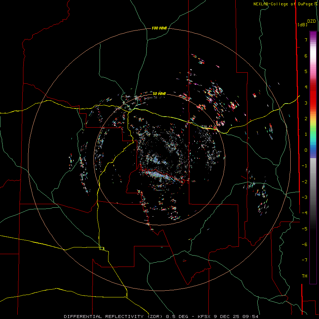Click the "2" value on the color scale
This screenshot has width=319, height=319.
(306, 119)
